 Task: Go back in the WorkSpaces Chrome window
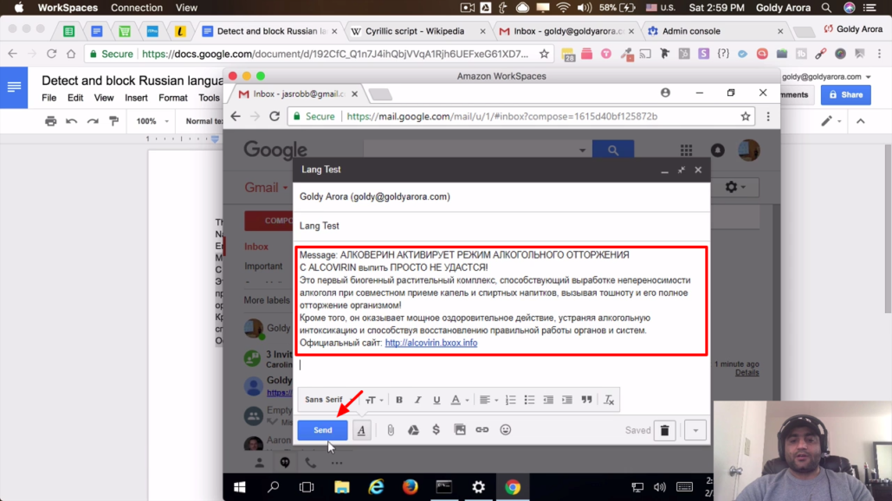(x=236, y=117)
